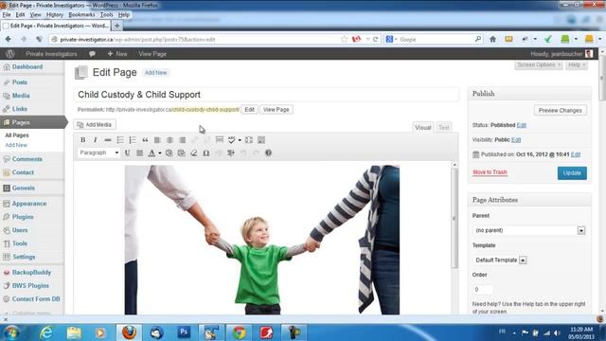Screen dimensions: 606x341
Task: Click All Pages submenu link
Action: [17, 135]
